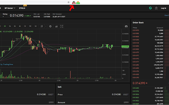Viewport: 169px width, 105px height.
Task: Click the Price column header in order book
Action: coord(135,28)
